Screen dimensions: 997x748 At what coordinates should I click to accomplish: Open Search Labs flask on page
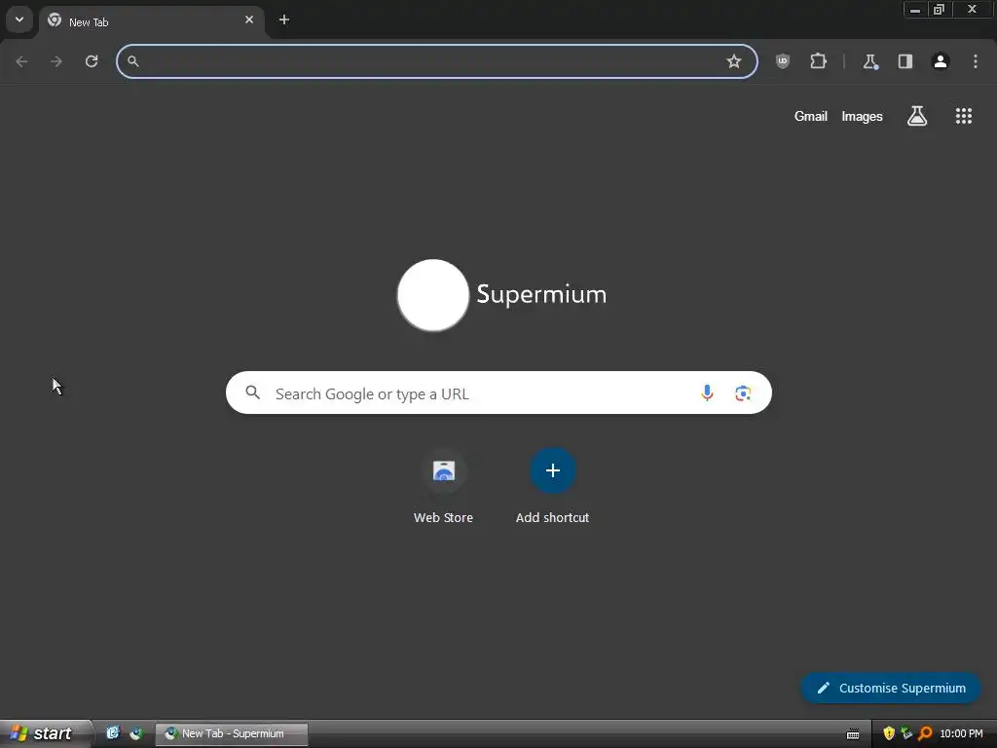point(917,116)
